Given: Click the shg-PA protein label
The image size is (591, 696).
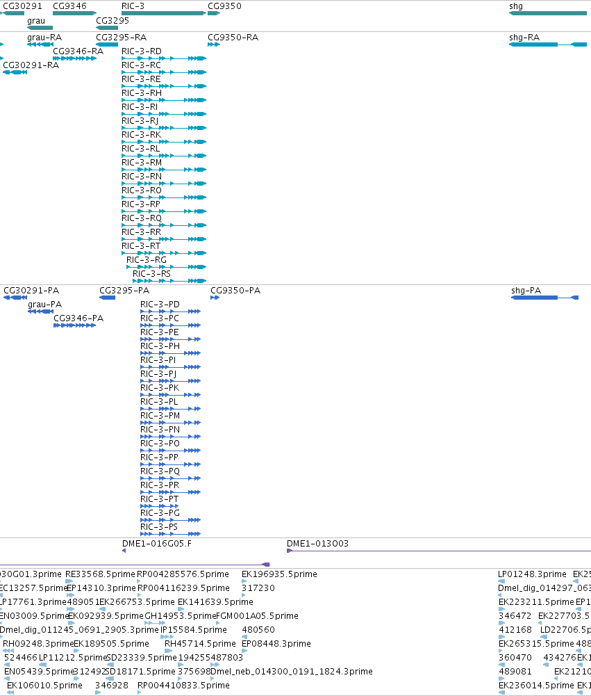Looking at the screenshot, I should point(526,291).
